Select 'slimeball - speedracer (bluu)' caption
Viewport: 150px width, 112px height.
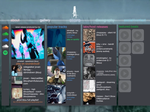tap(28, 61)
